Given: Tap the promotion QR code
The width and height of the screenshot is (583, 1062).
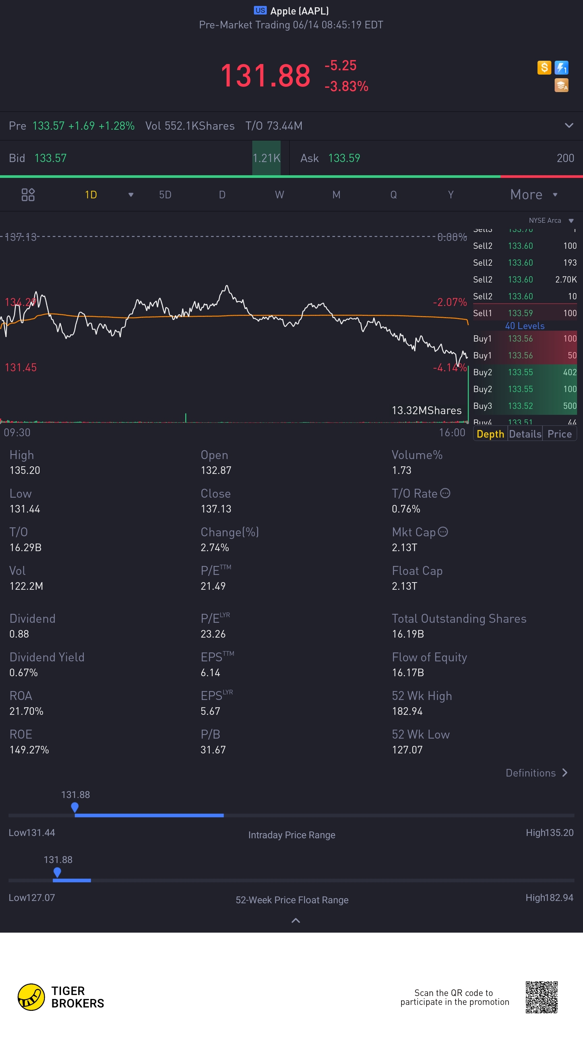Looking at the screenshot, I should tap(541, 997).
